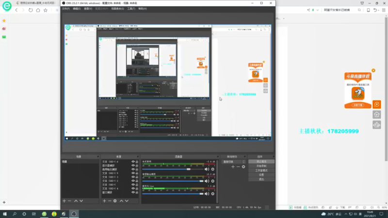388x218 pixels.
Task: Reload page in the browser
Action: (31, 10)
